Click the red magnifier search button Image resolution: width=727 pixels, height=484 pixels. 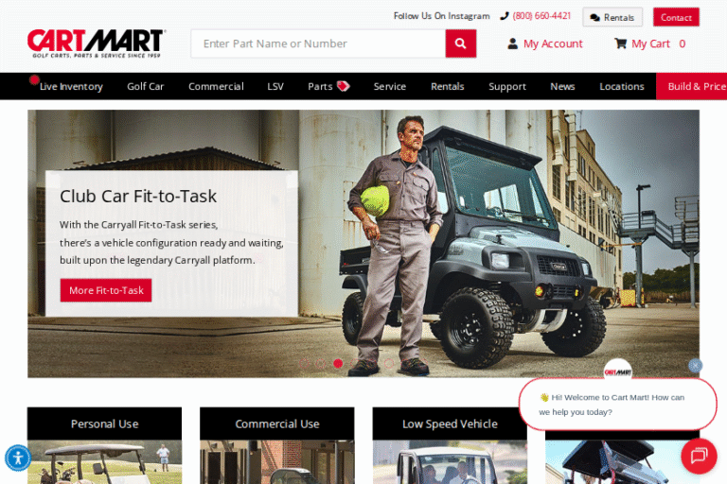[x=460, y=43]
